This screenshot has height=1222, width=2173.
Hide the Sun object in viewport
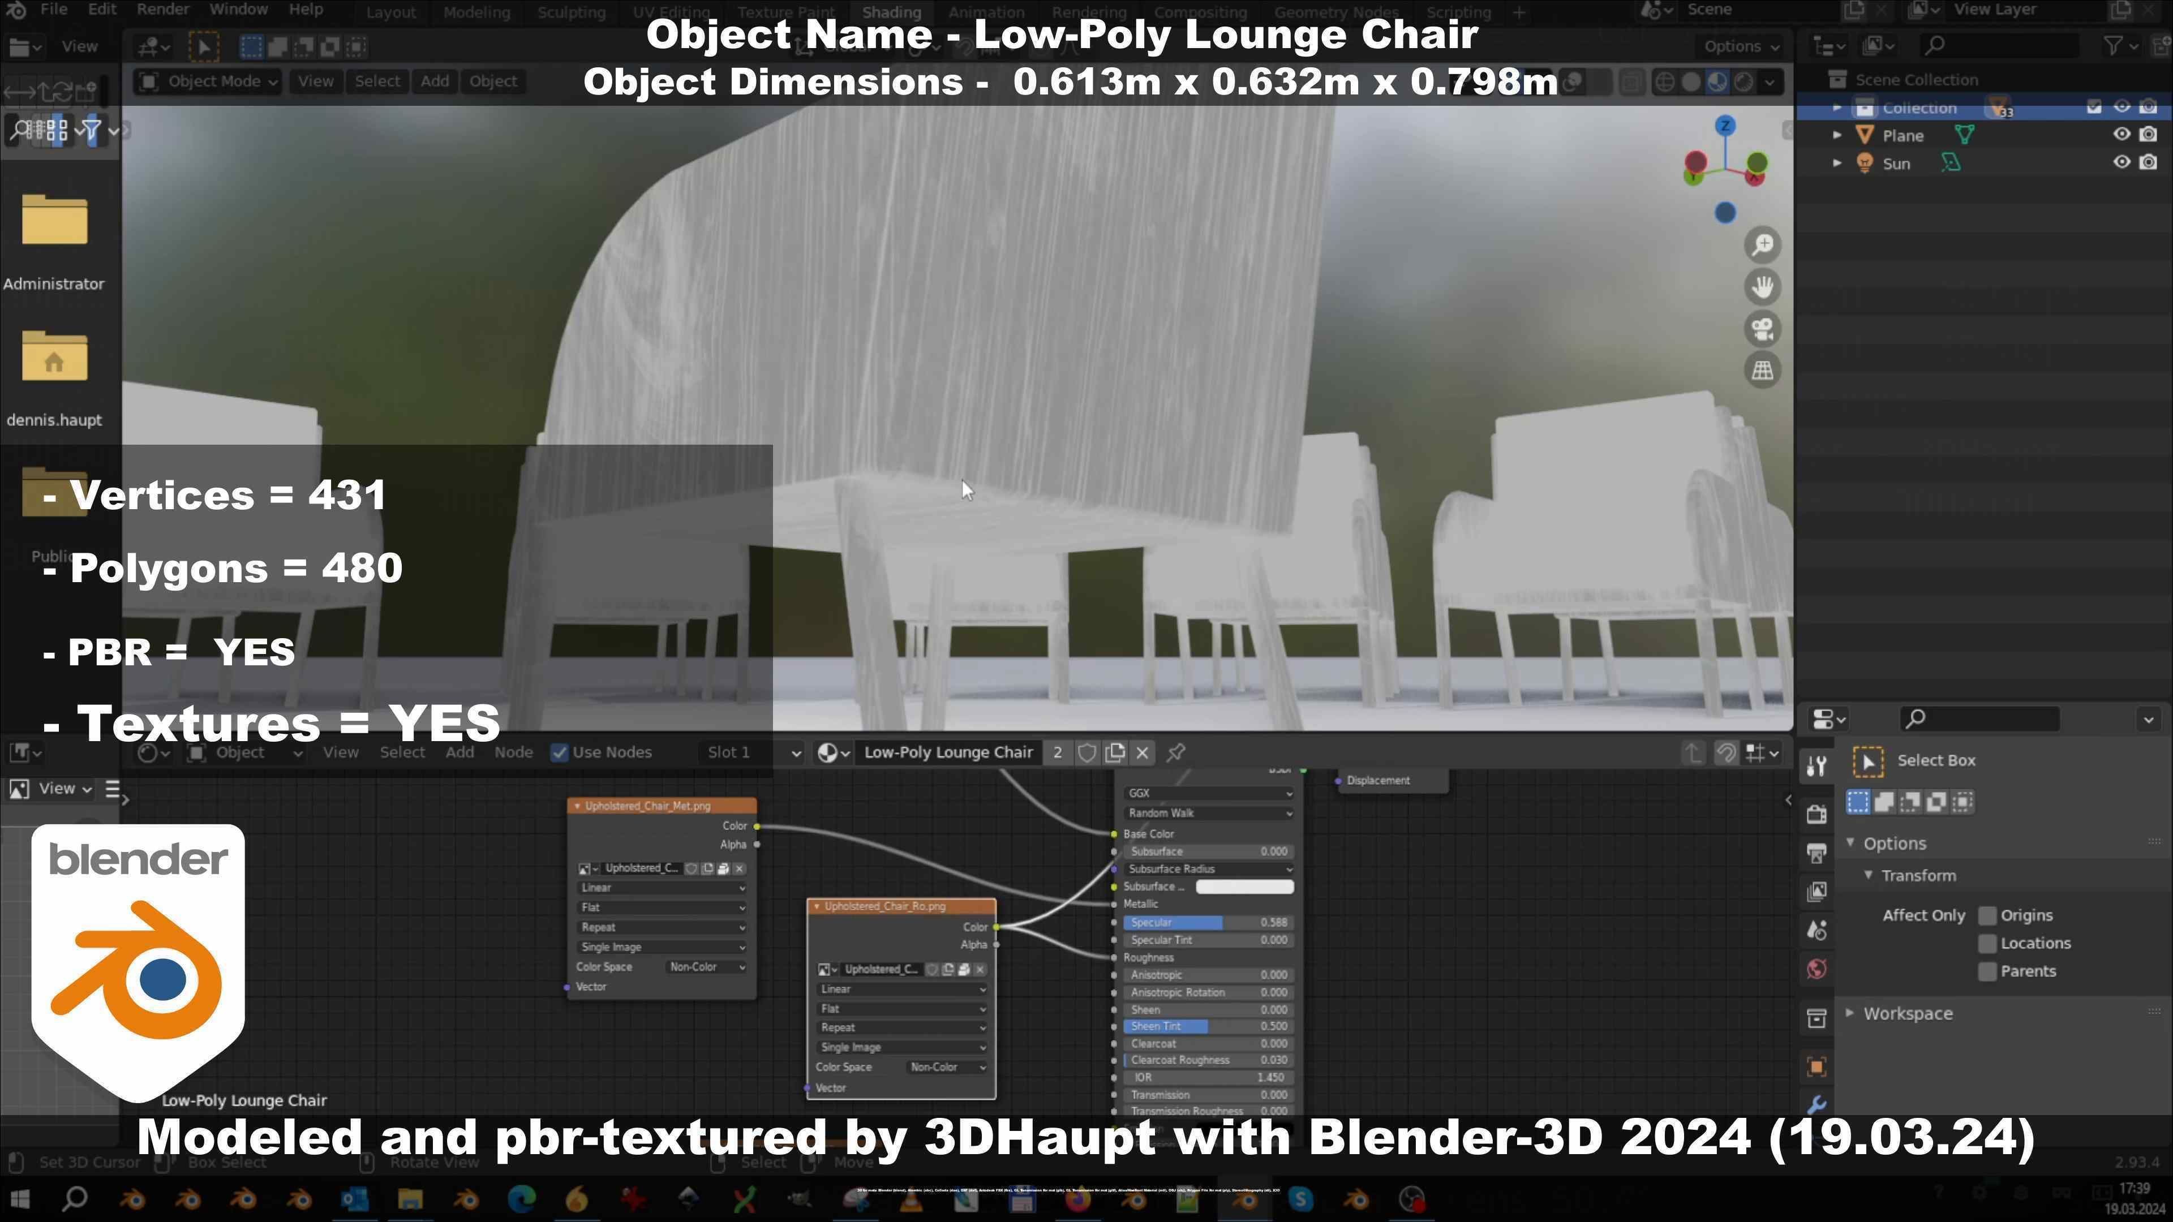pos(2122,162)
